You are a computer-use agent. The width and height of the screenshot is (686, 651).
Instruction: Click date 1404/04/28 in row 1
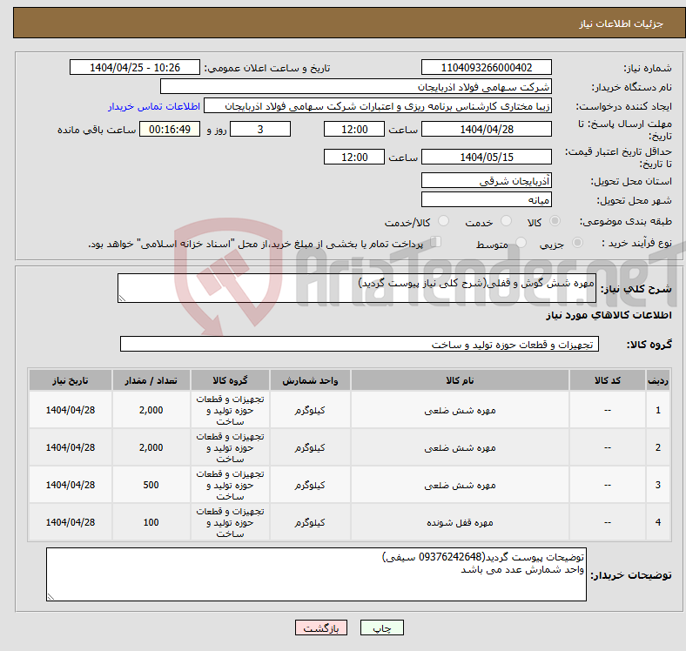tap(71, 410)
